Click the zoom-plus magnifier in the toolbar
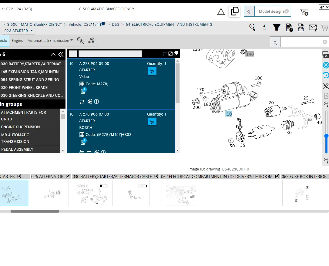 click(x=252, y=27)
